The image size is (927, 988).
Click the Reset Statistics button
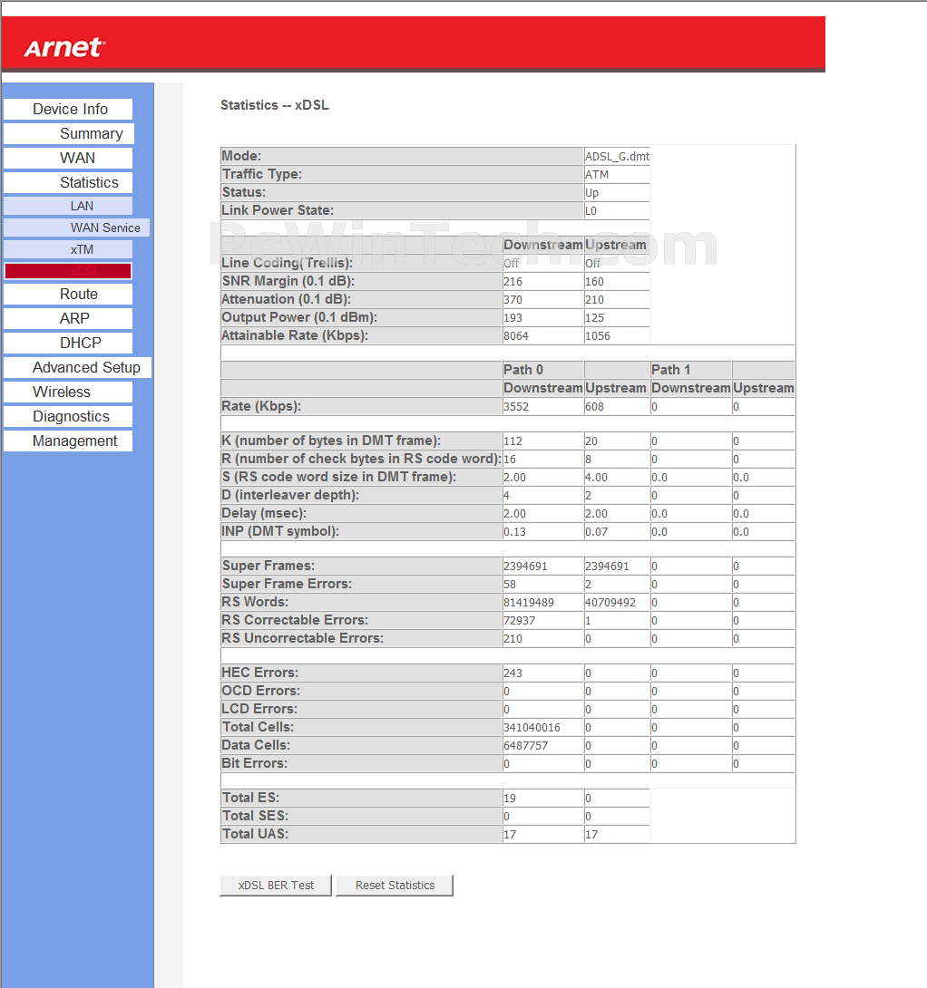click(x=395, y=886)
